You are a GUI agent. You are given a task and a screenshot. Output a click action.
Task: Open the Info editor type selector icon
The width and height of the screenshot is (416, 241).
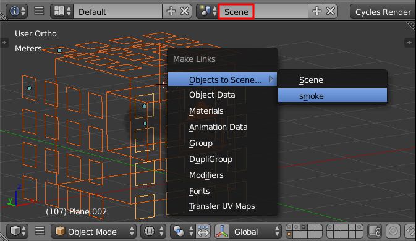point(17,11)
